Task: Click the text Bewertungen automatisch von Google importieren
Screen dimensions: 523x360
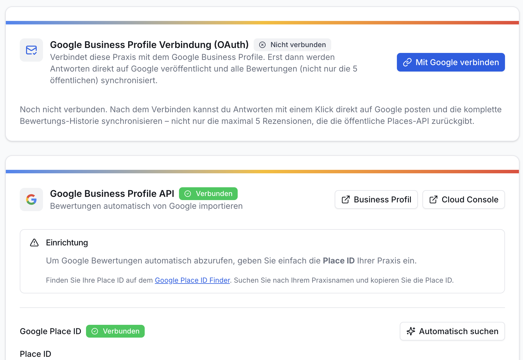Action: [146, 206]
